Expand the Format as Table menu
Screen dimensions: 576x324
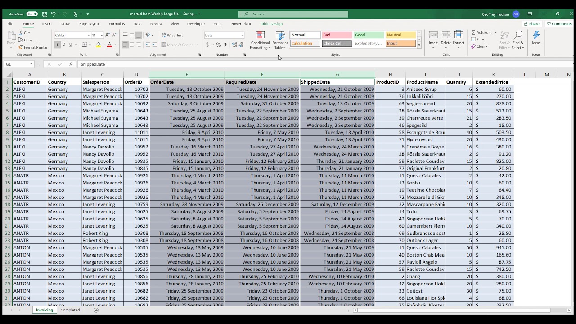(x=280, y=40)
